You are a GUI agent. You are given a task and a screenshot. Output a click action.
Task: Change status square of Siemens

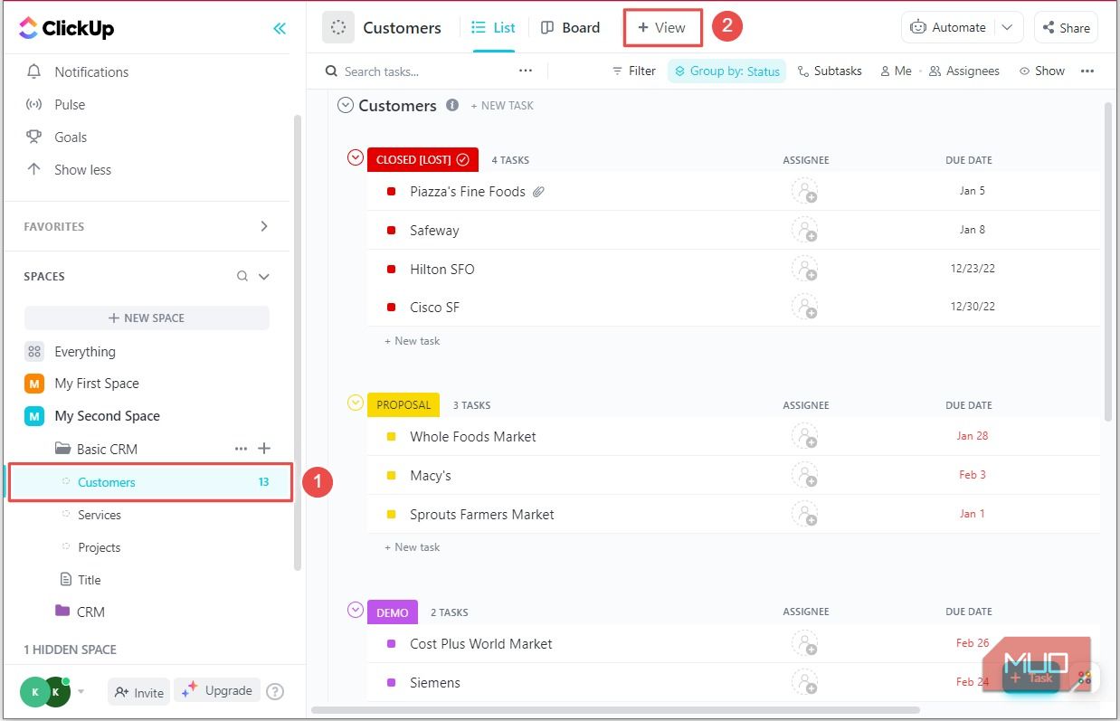[x=392, y=683]
